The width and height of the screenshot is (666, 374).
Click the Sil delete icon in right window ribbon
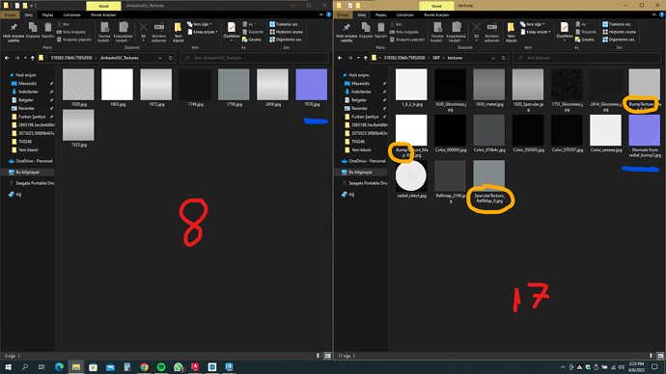click(x=477, y=28)
